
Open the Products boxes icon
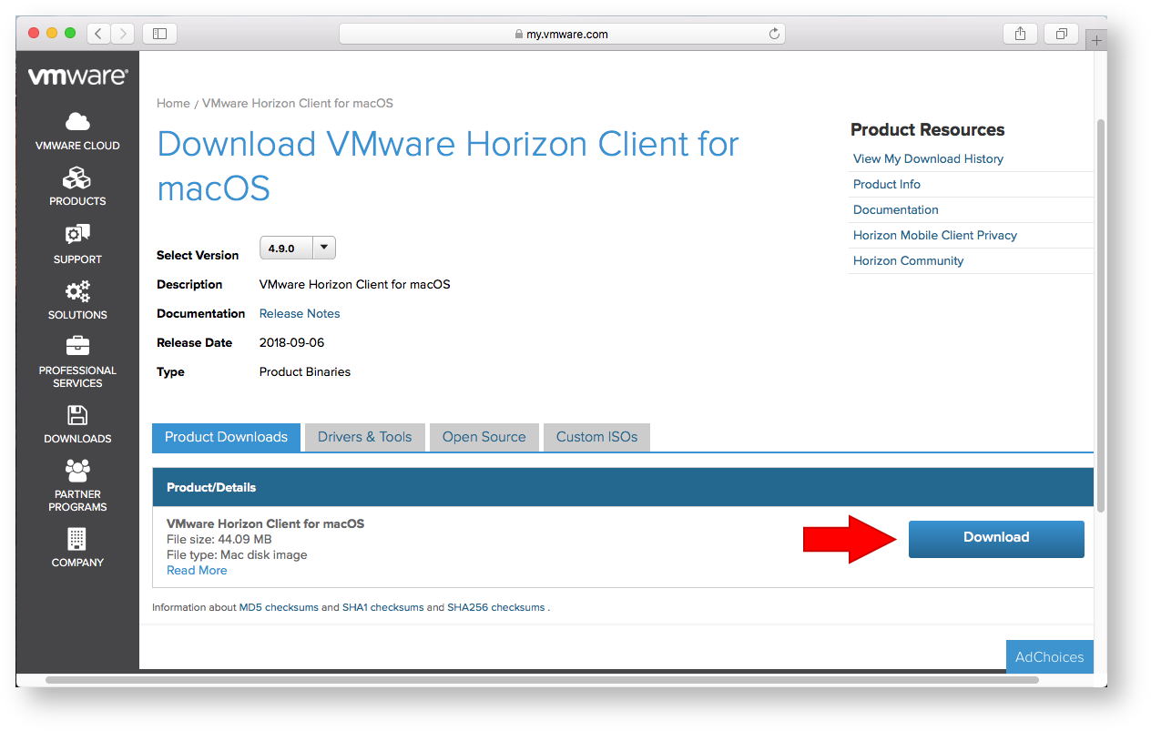point(77,177)
